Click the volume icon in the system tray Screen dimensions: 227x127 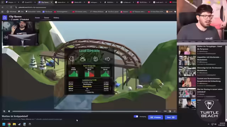click(x=215, y=124)
